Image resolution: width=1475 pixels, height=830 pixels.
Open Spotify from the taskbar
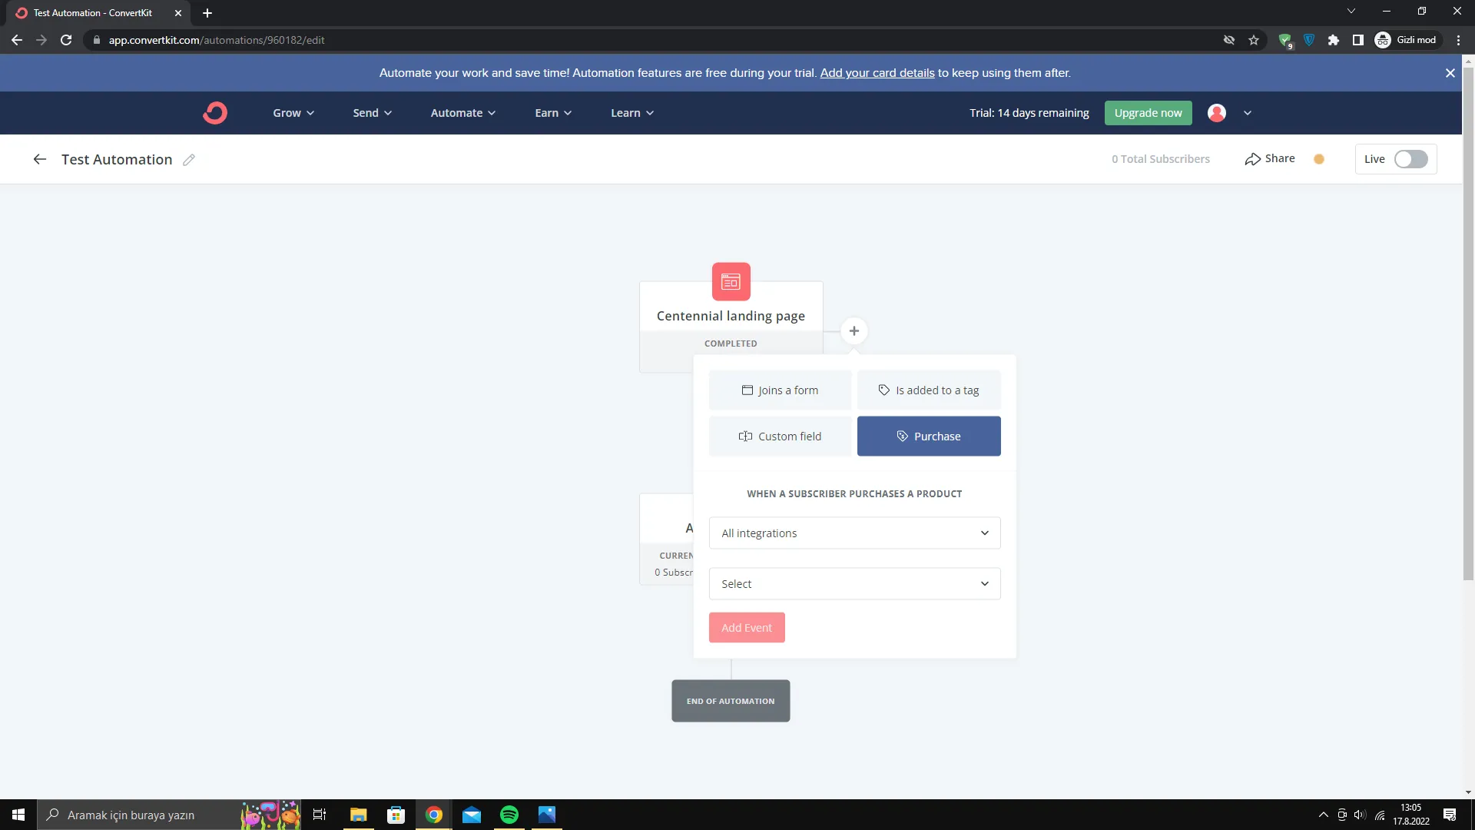pyautogui.click(x=509, y=815)
